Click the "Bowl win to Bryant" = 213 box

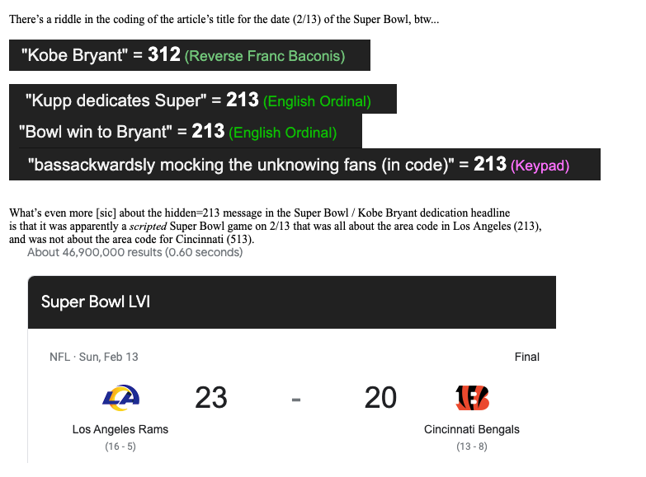click(x=186, y=131)
